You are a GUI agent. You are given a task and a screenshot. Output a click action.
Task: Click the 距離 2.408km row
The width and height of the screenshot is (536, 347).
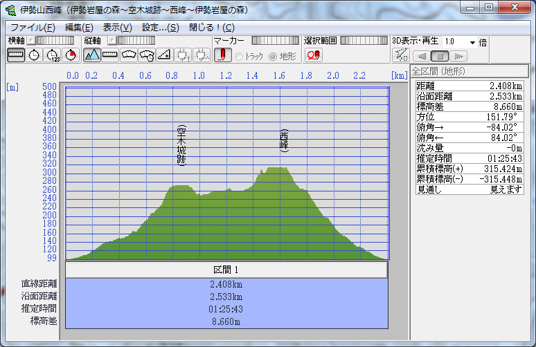(470, 86)
